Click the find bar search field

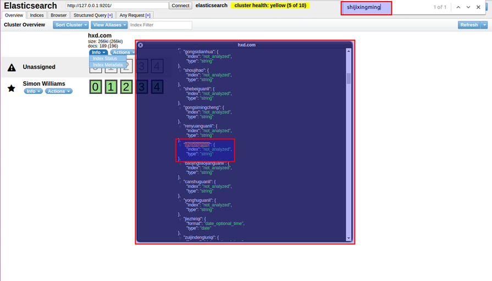[367, 8]
